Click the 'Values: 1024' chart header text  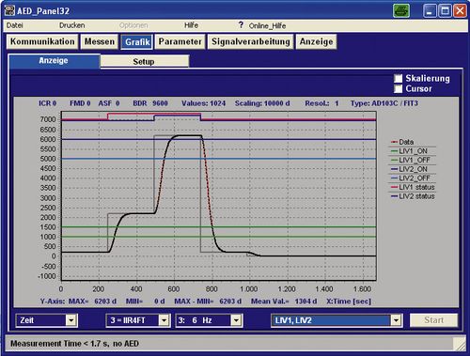pos(203,103)
